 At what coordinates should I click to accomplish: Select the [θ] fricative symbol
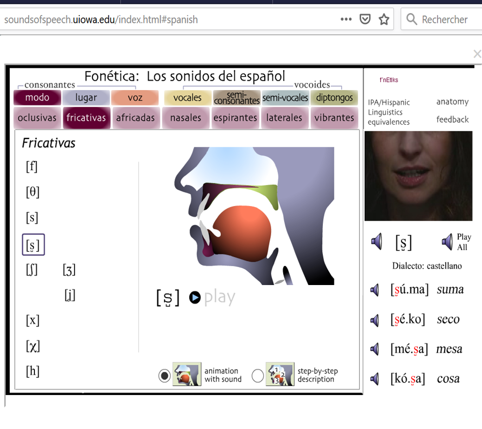click(32, 192)
